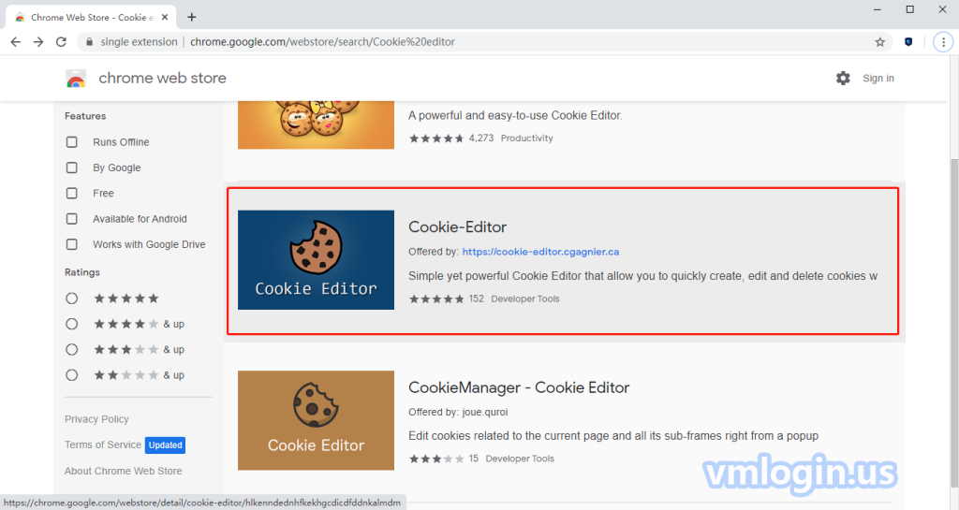Click the Cookie-Editor description text
The width and height of the screenshot is (959, 510).
point(642,276)
